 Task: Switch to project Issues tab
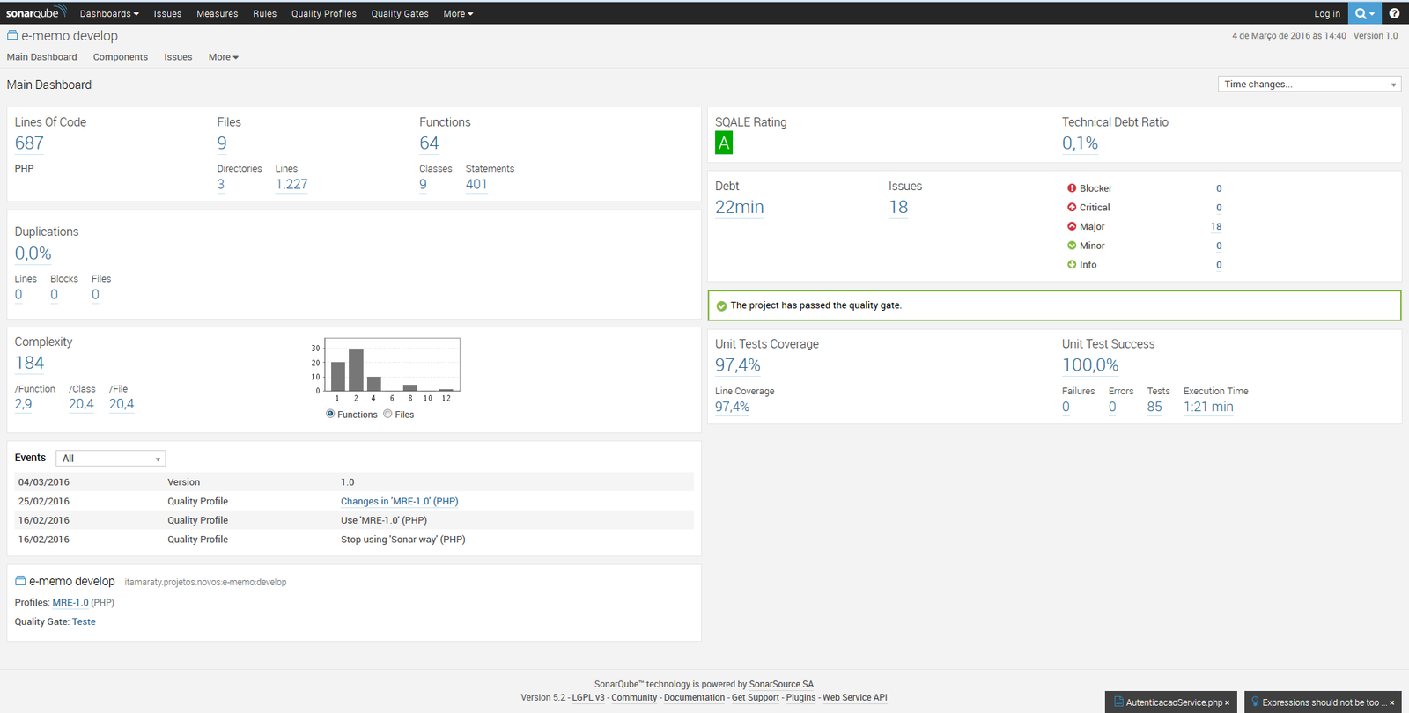(178, 57)
